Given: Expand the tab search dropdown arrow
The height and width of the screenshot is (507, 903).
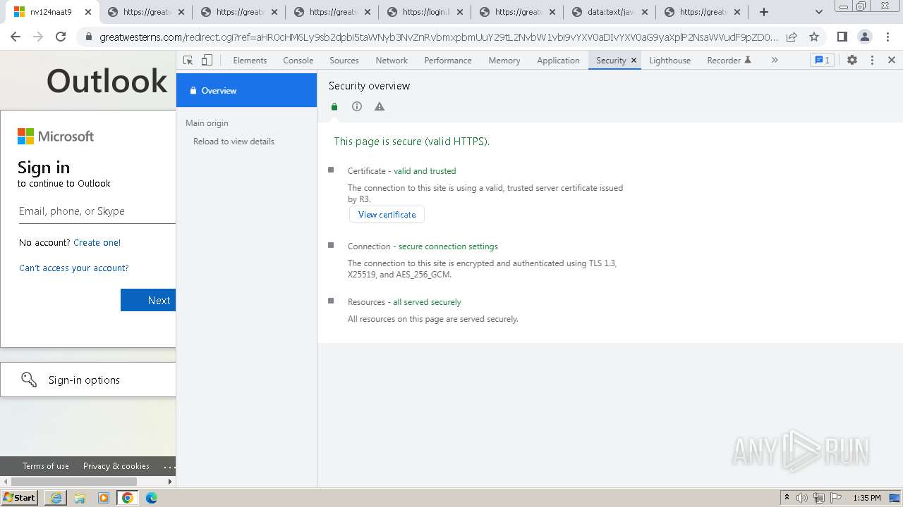Looking at the screenshot, I should 818,12.
